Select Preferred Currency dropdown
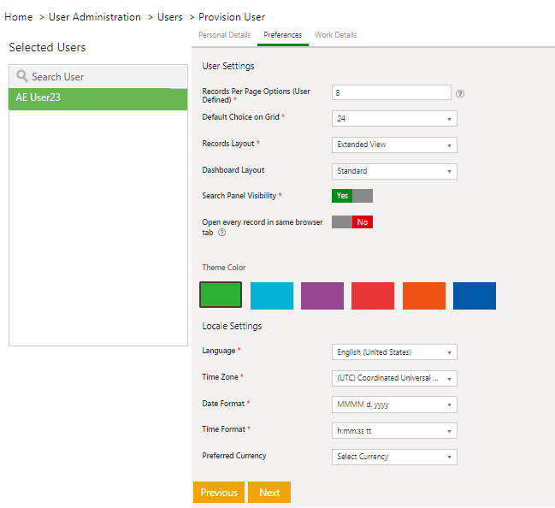 pyautogui.click(x=394, y=457)
